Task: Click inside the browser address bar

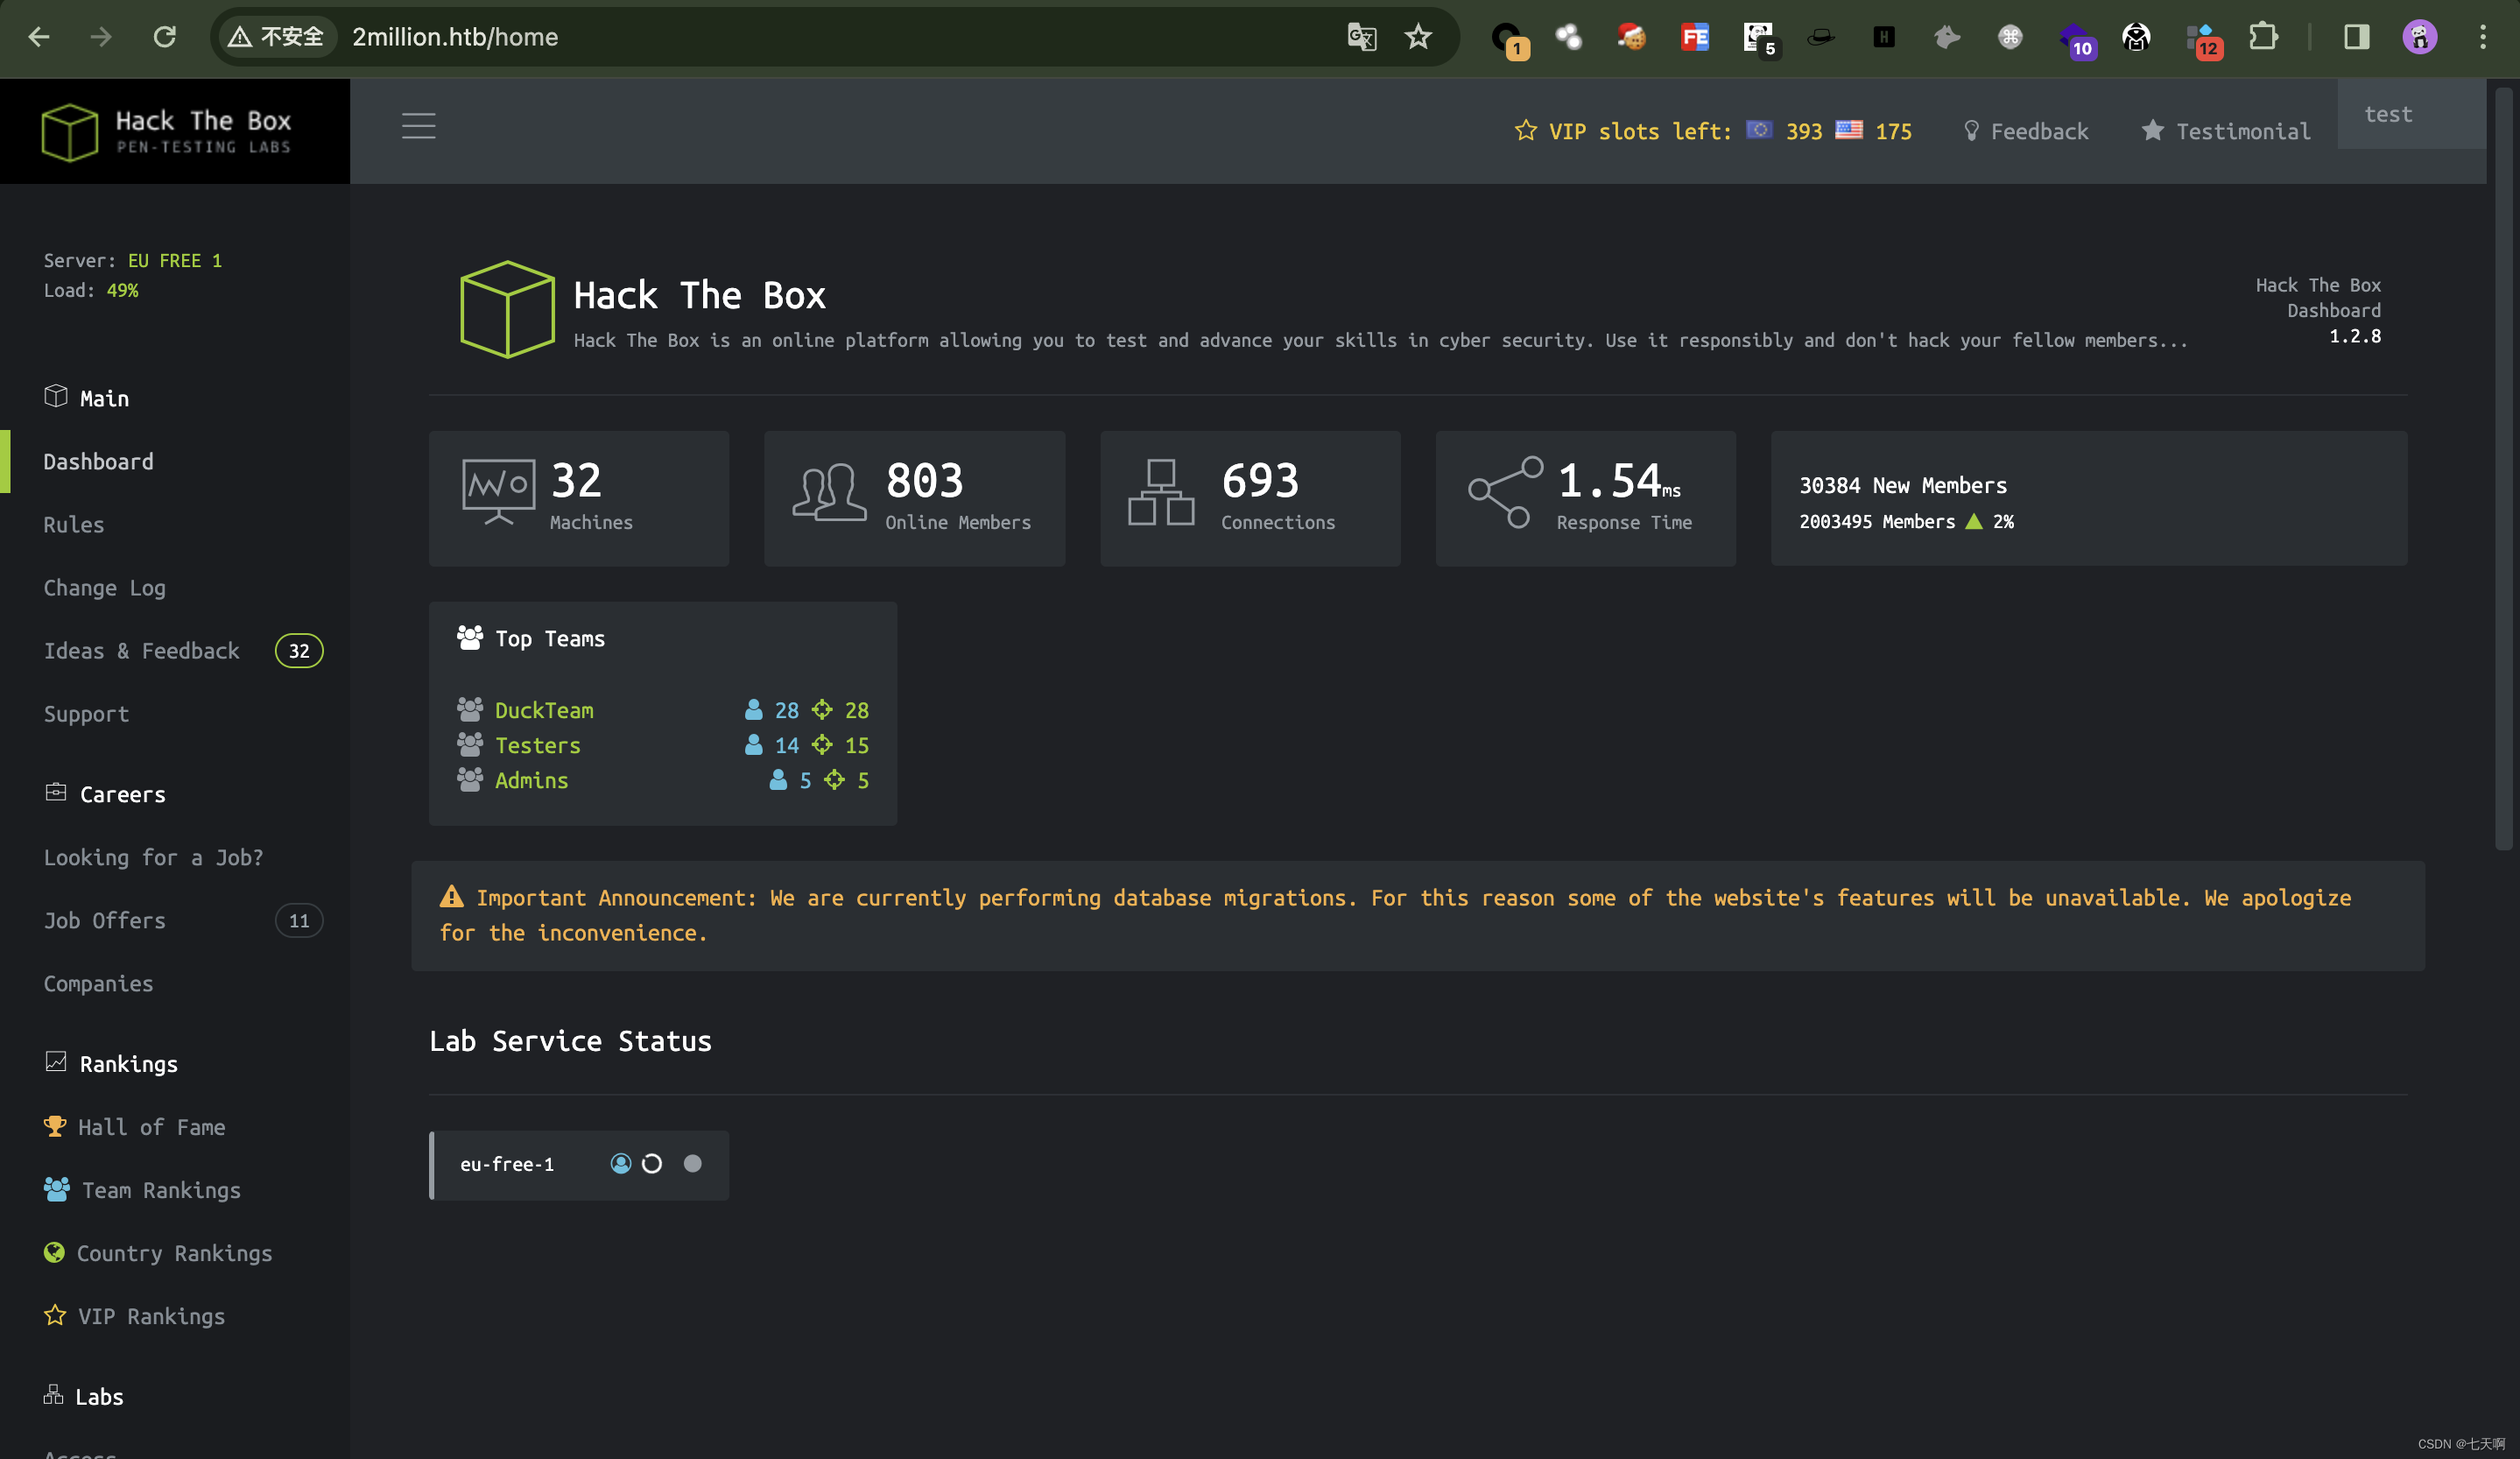Action: point(700,37)
